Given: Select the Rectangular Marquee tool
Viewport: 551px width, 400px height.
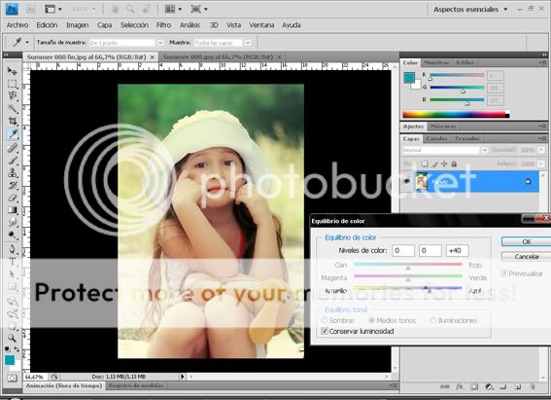Looking at the screenshot, I should point(13,84).
